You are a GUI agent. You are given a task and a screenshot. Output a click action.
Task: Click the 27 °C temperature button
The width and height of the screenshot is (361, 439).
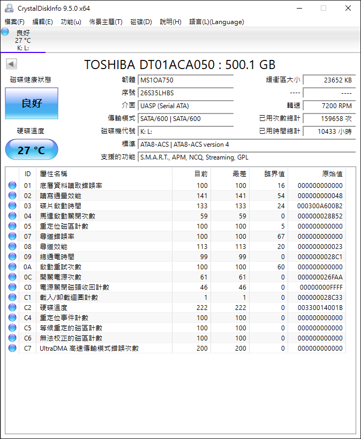pyautogui.click(x=32, y=150)
